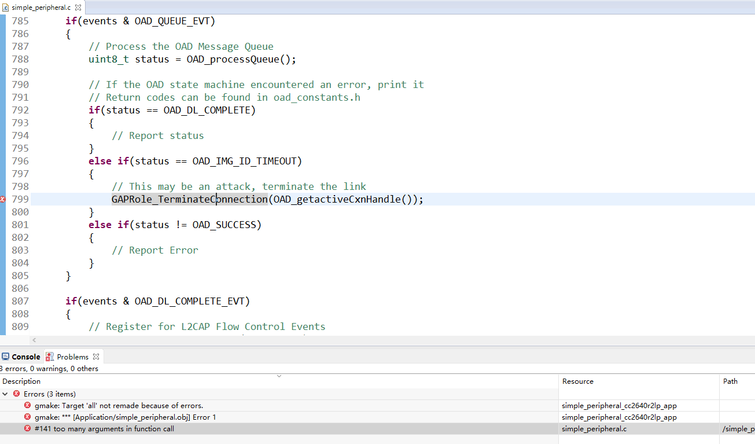Click OAD_getactiveCxnHandle in line 799
The width and height of the screenshot is (755, 444).
click(337, 199)
